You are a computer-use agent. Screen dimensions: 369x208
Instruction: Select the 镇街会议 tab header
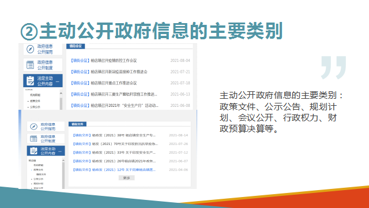(76, 46)
